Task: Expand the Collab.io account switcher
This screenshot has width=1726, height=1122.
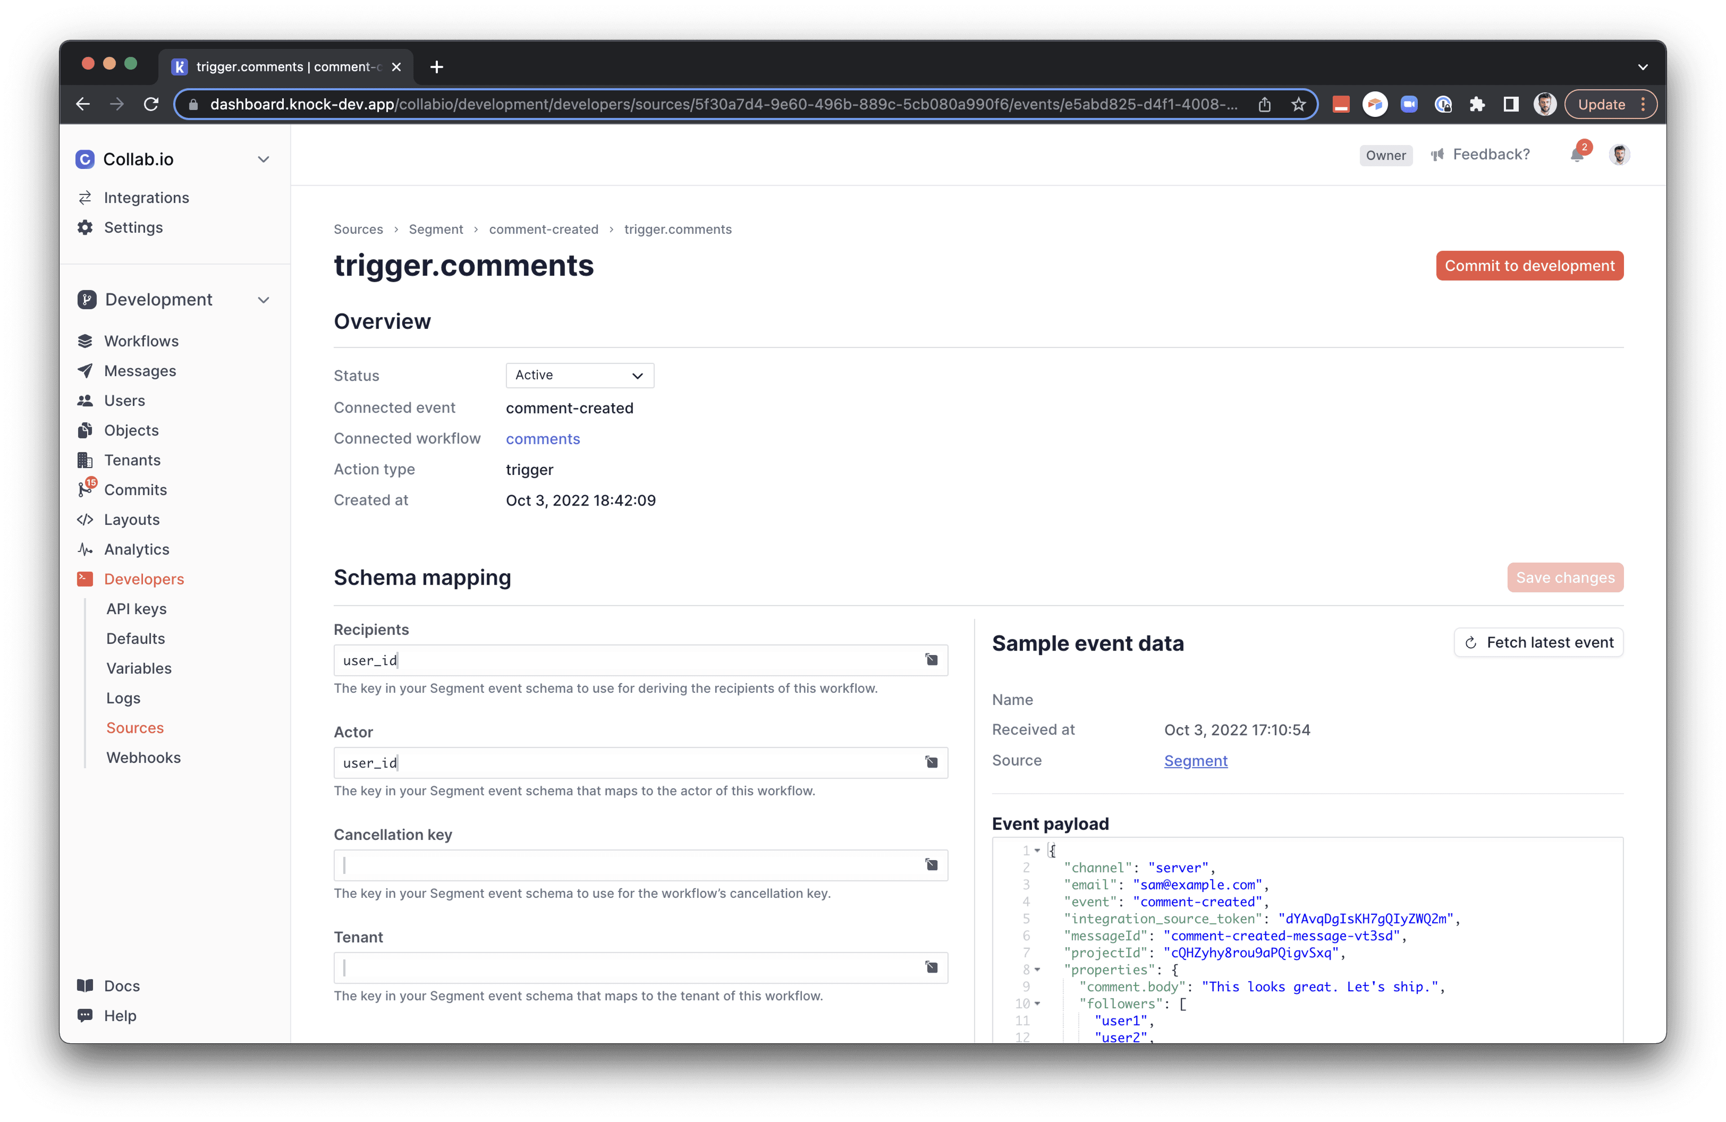Action: tap(263, 160)
